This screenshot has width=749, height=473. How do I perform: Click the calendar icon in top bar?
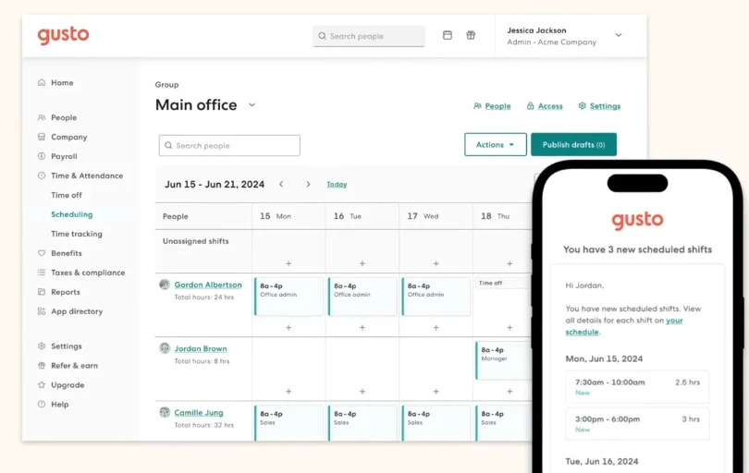coord(448,36)
